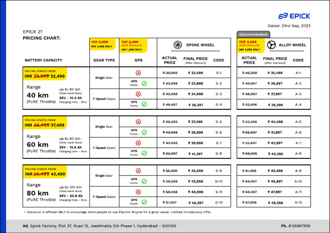
Task: Select code S-7
Action: (219, 143)
